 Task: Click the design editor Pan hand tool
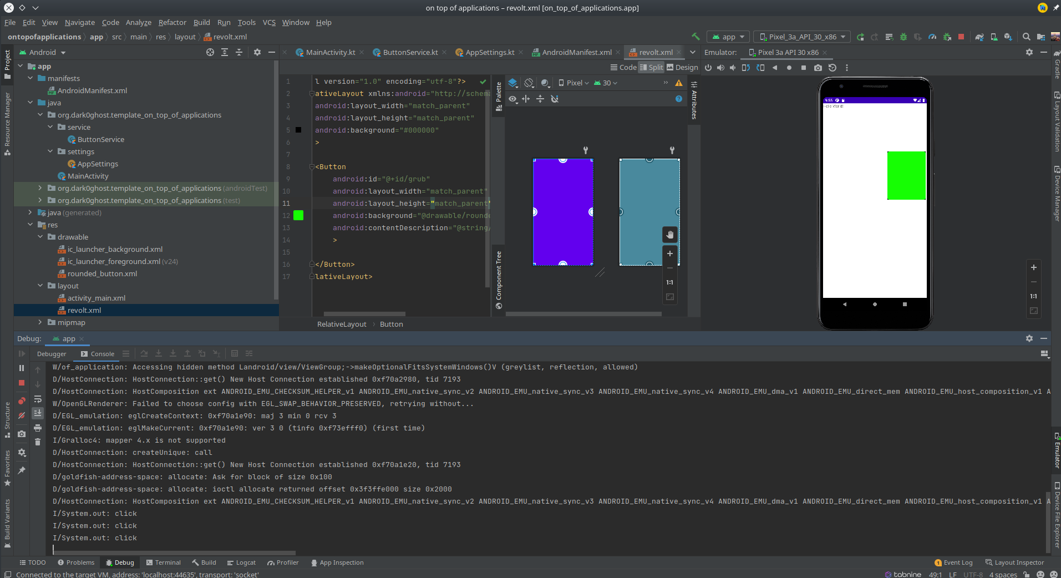[670, 235]
